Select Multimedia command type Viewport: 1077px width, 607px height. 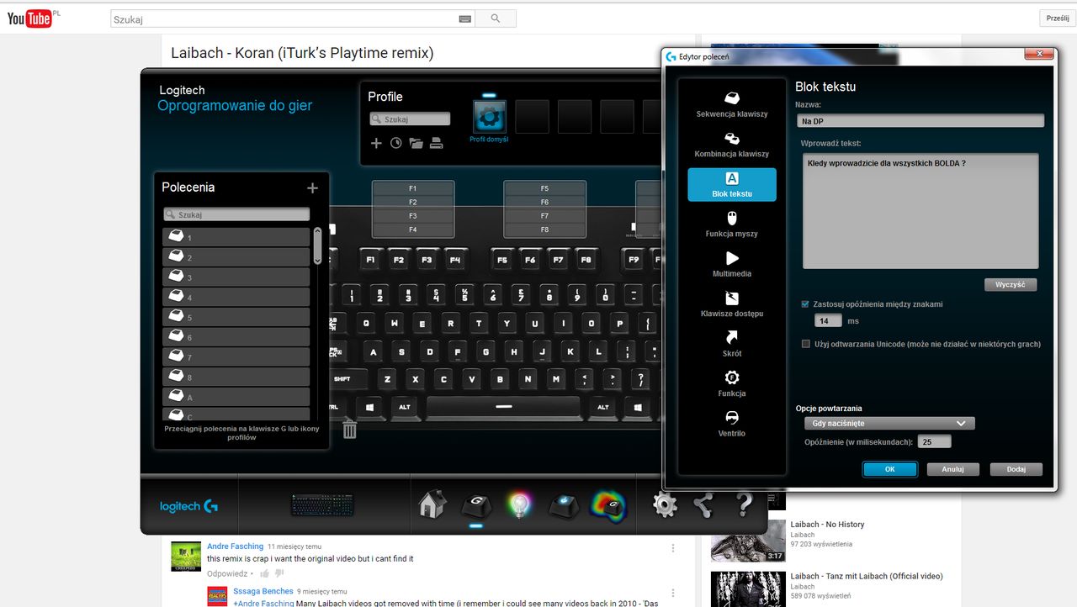coord(731,265)
